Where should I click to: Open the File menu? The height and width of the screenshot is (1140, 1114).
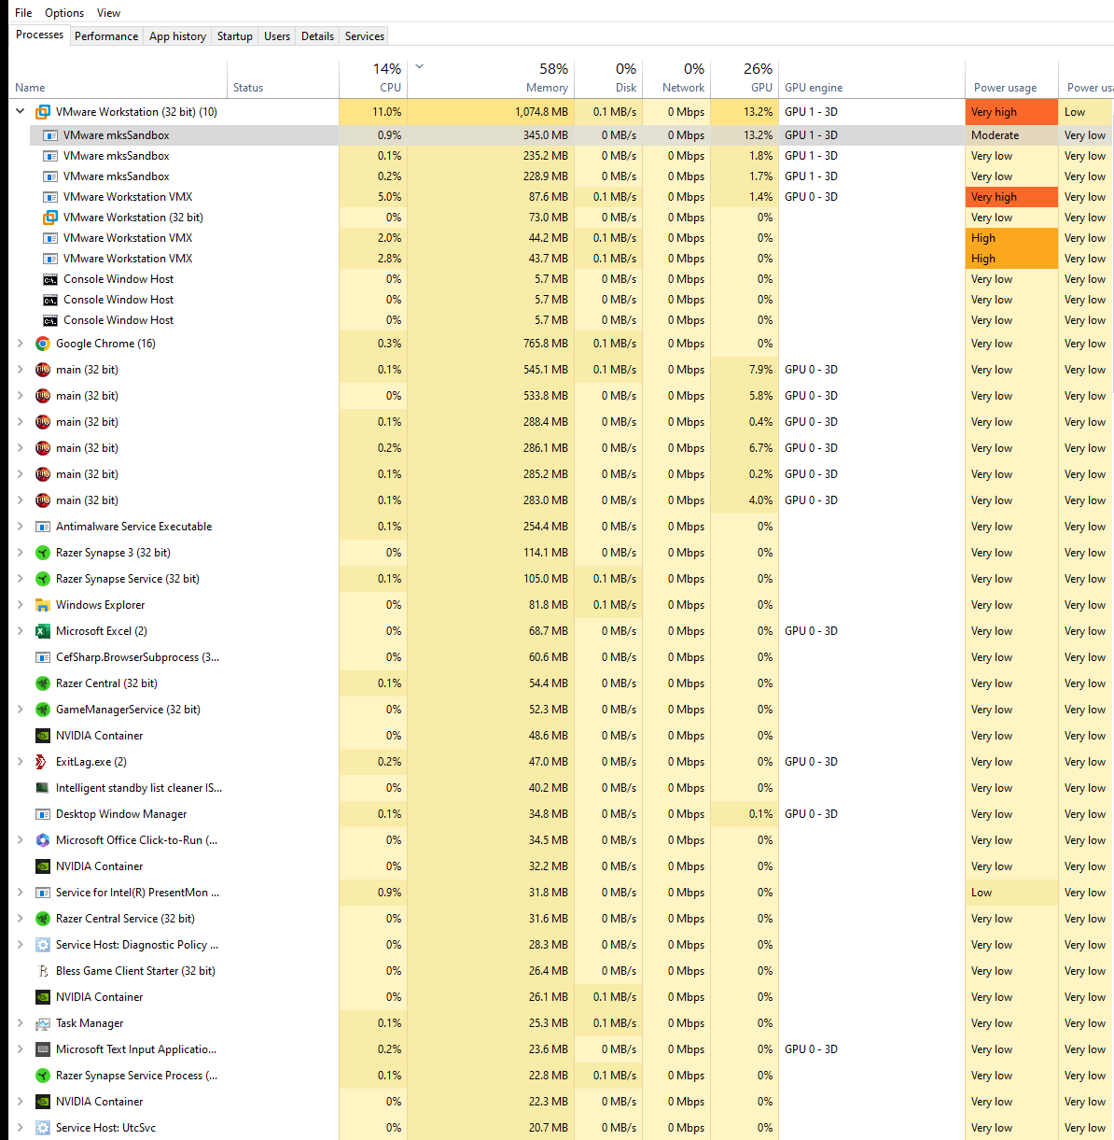[x=23, y=13]
